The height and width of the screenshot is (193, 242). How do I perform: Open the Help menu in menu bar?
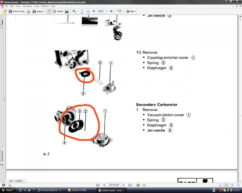(x=53, y=6)
